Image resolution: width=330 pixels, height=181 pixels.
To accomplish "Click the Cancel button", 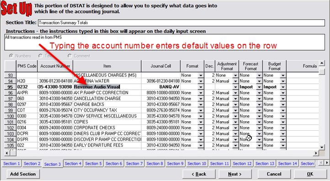I will pos(274,174).
